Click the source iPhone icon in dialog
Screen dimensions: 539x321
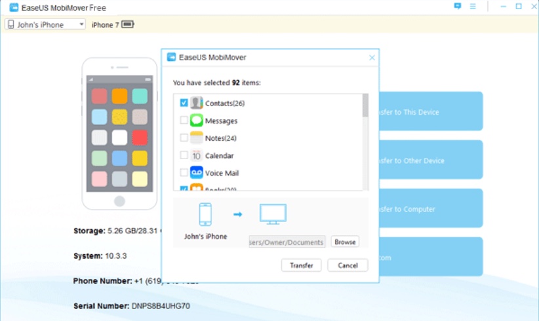pyautogui.click(x=205, y=214)
